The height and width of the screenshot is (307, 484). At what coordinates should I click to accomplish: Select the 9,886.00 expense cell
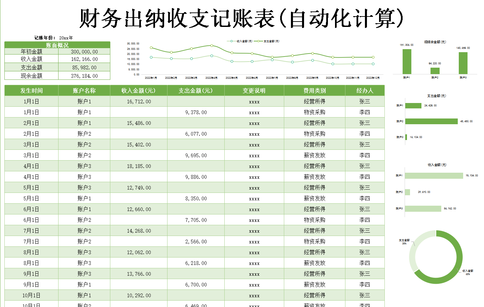pos(196,177)
